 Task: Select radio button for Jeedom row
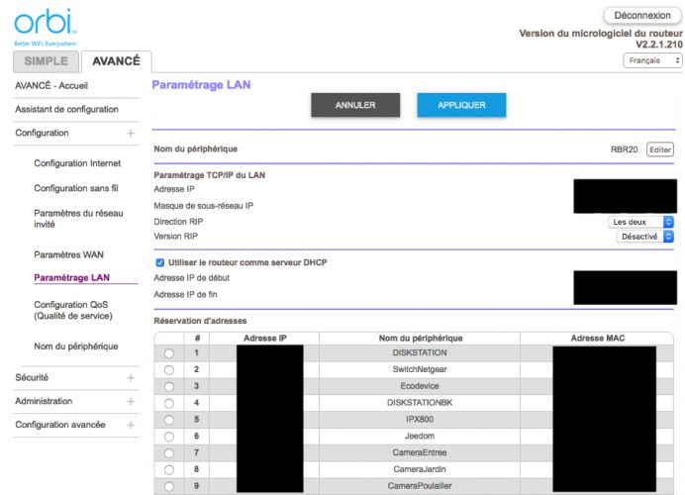[x=169, y=437]
